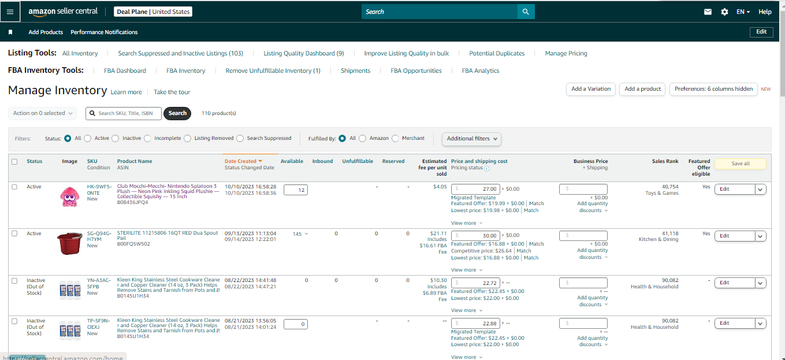Select Status filter All radio

coord(68,139)
